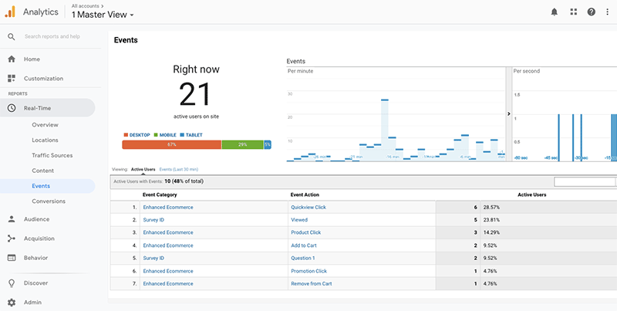Click the All accounts breadcrumb
The height and width of the screenshot is (311, 617).
tap(87, 6)
